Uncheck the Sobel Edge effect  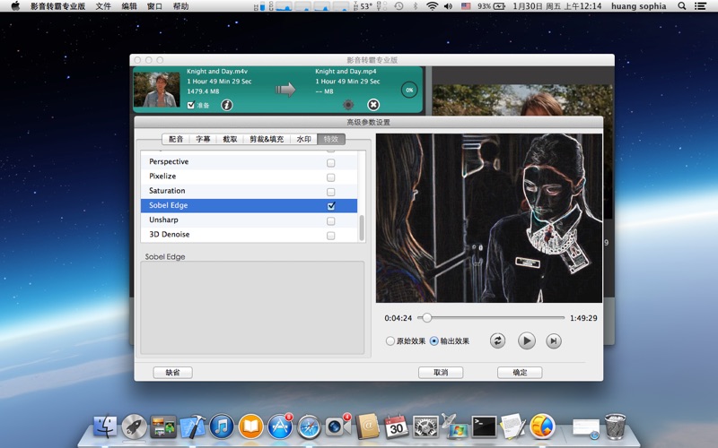pyautogui.click(x=330, y=206)
